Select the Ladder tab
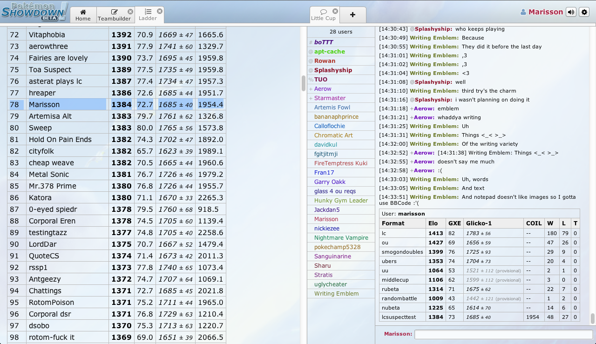The height and width of the screenshot is (344, 596). tap(149, 15)
